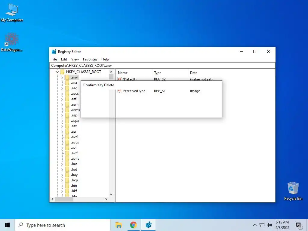Select the .avcs registry key
This screenshot has height=231, width=308.
point(75,142)
